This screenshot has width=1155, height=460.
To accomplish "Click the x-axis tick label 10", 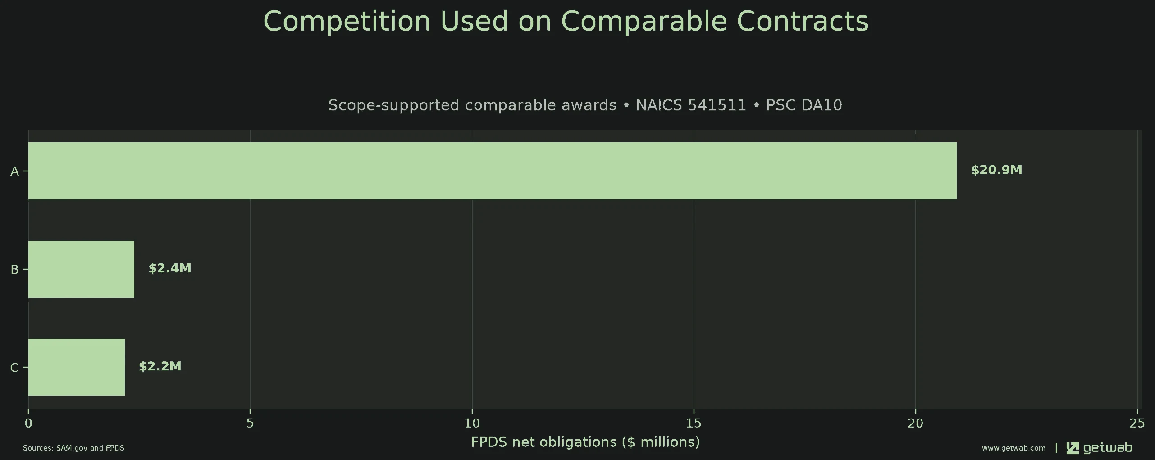I will tap(472, 424).
